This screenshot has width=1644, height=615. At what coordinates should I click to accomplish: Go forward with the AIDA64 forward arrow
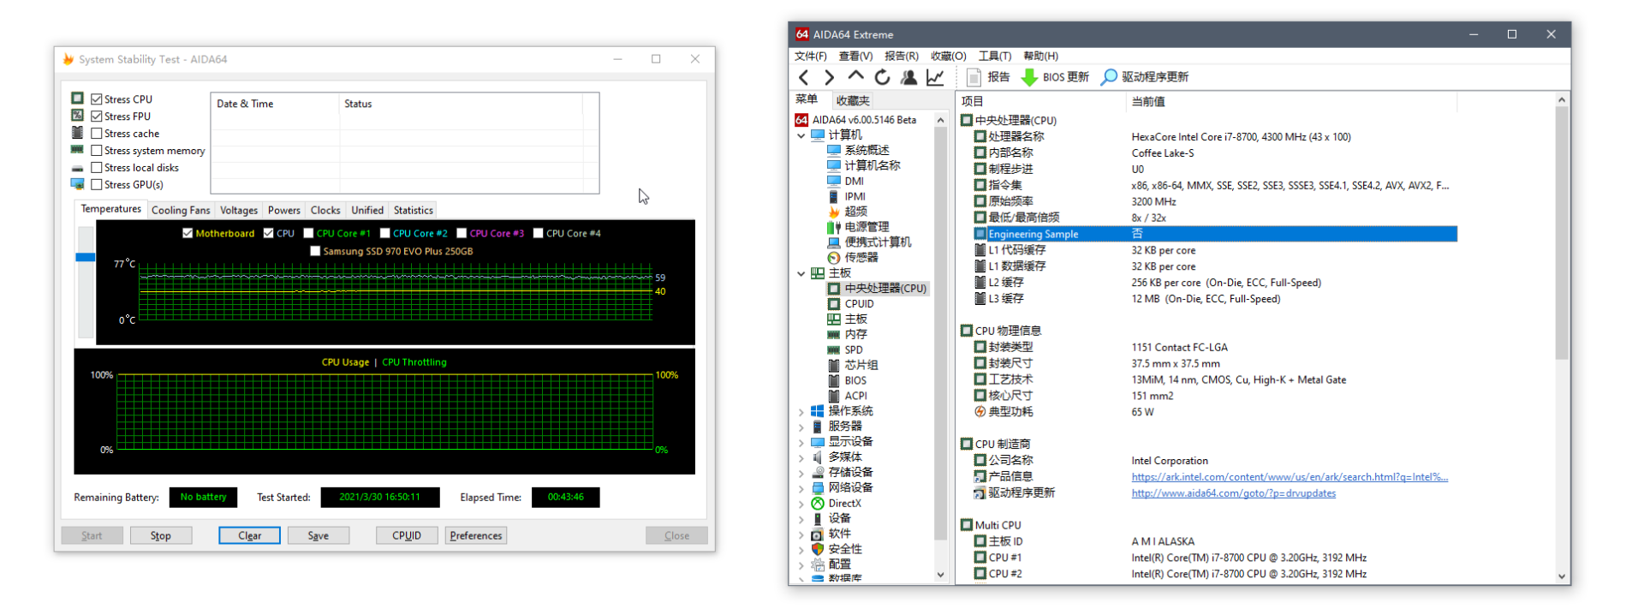(829, 77)
